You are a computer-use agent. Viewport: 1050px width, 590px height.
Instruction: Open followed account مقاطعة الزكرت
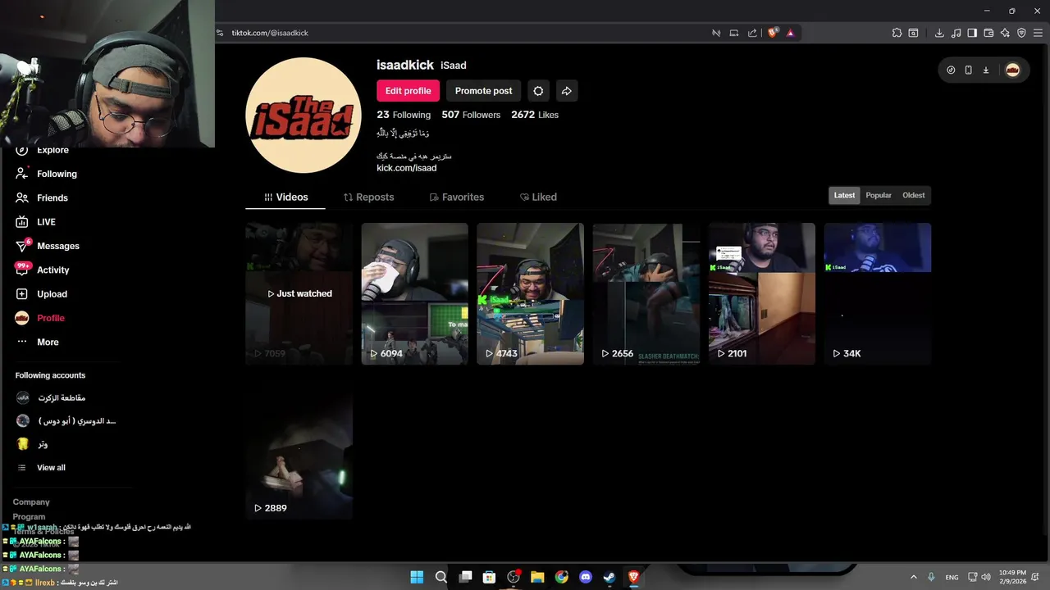coord(51,397)
